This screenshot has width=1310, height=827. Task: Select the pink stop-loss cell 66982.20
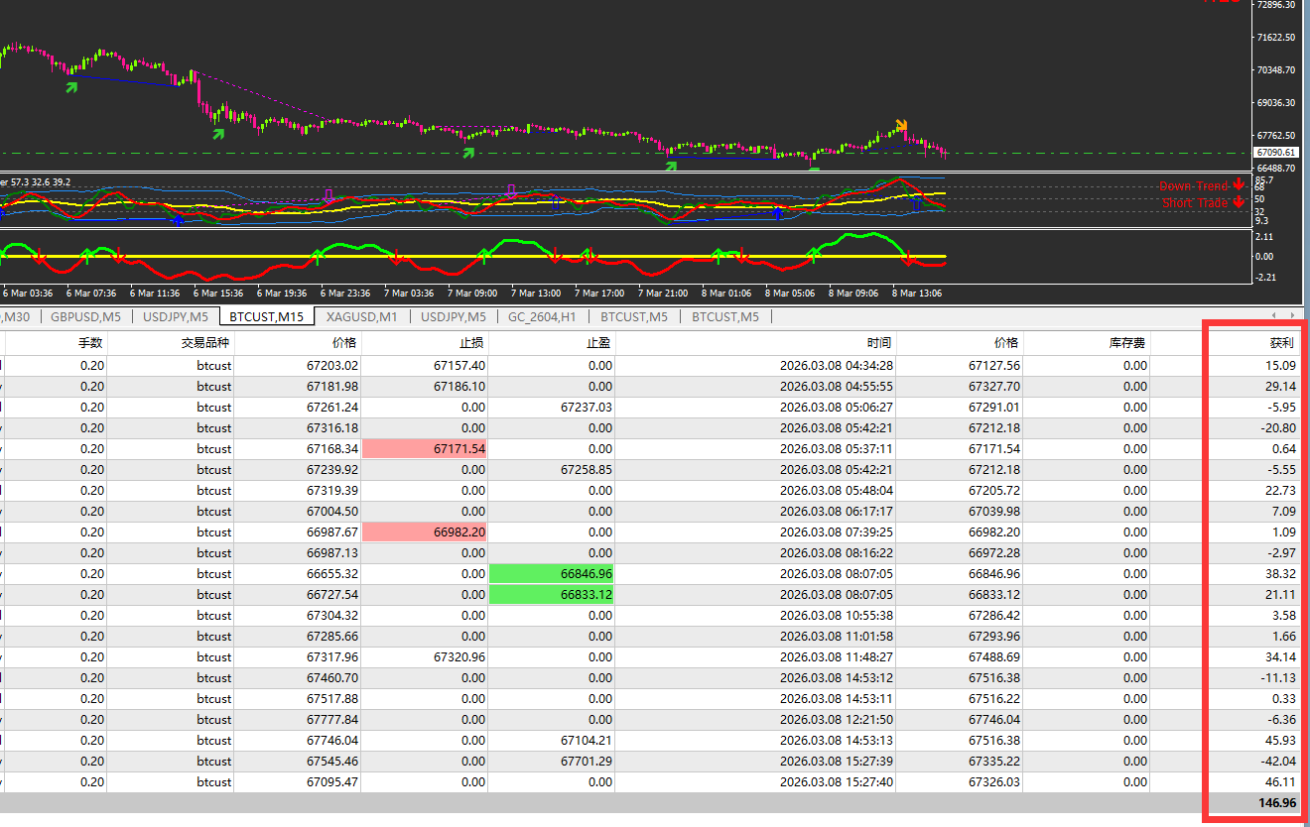coord(425,532)
